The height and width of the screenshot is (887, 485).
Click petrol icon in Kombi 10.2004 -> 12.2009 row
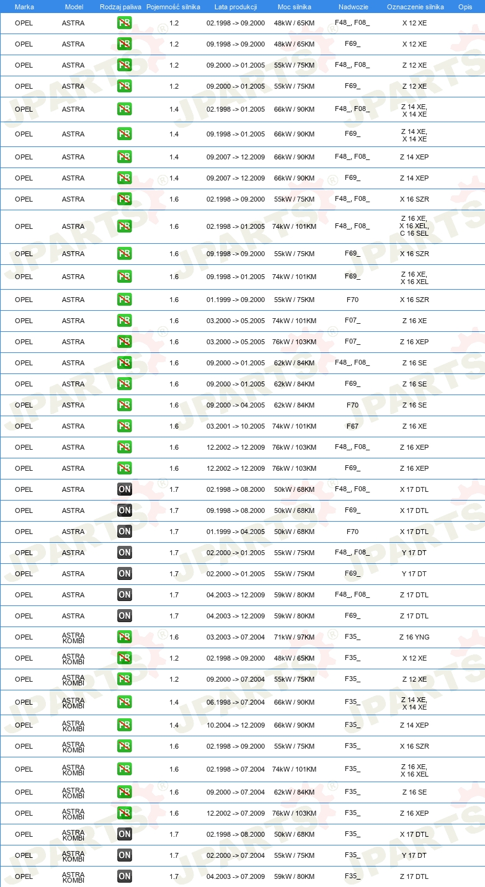click(125, 725)
